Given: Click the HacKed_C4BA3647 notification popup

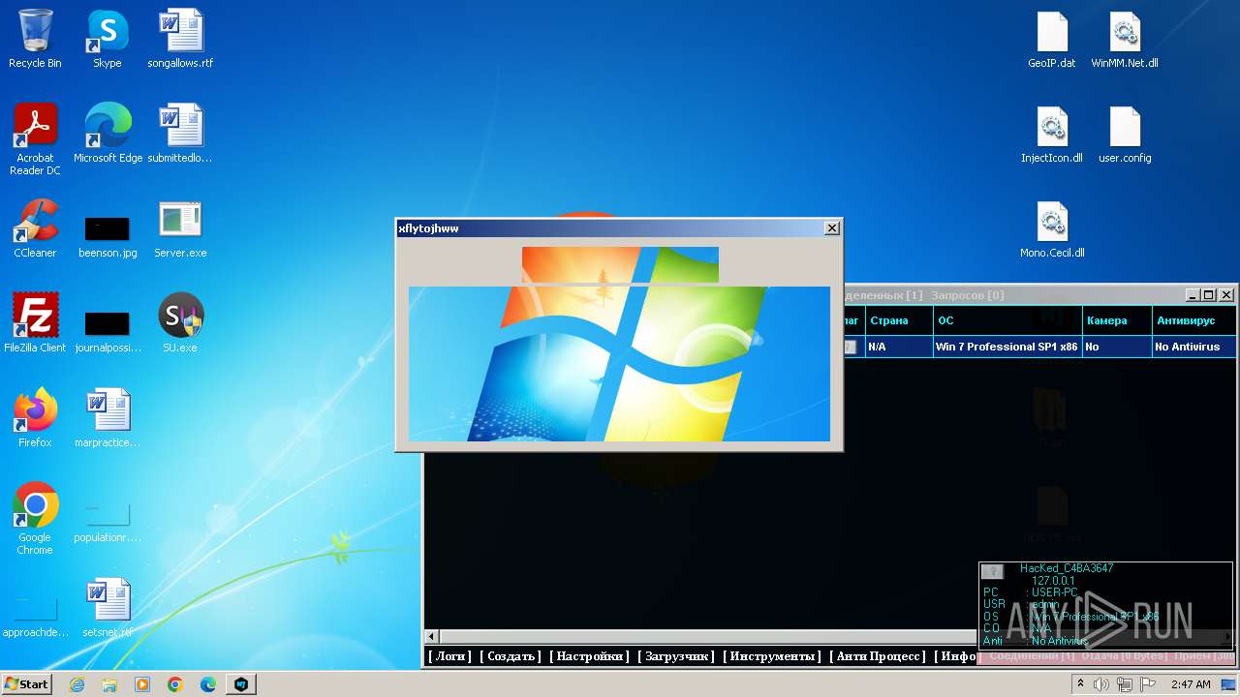Looking at the screenshot, I should pyautogui.click(x=1107, y=604).
